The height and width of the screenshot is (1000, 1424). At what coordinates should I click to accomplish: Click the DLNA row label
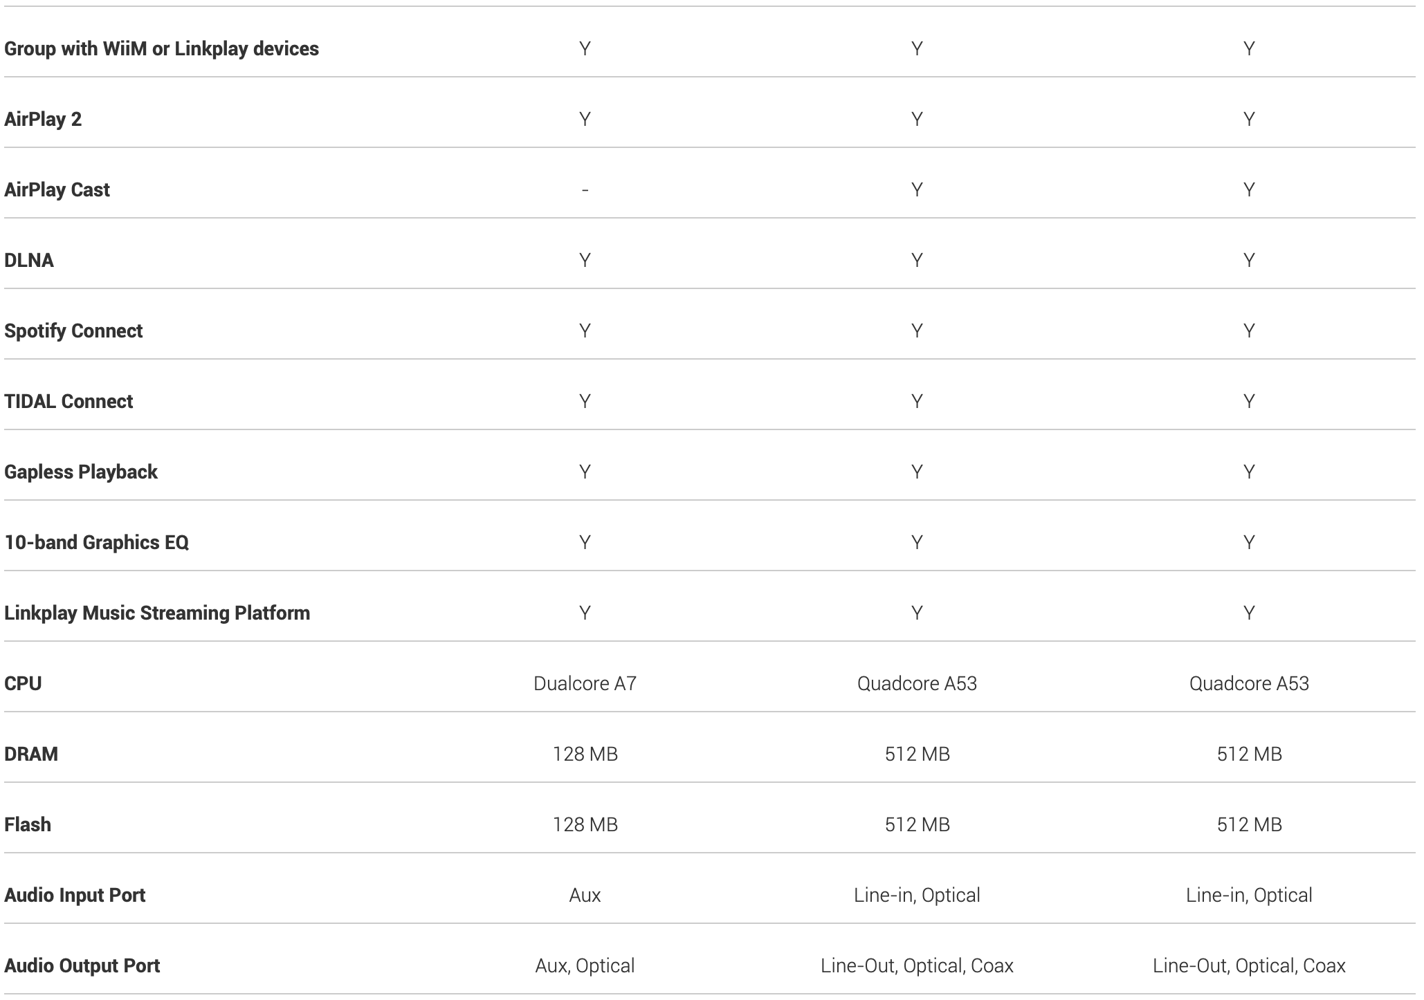click(29, 260)
